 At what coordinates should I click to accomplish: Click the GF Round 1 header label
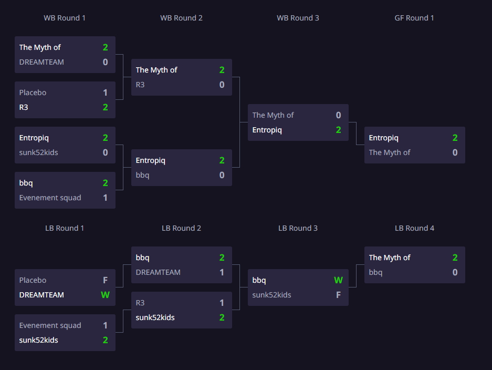[414, 18]
